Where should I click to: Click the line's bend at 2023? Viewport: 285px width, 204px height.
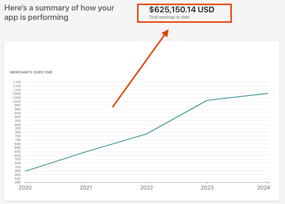[207, 100]
